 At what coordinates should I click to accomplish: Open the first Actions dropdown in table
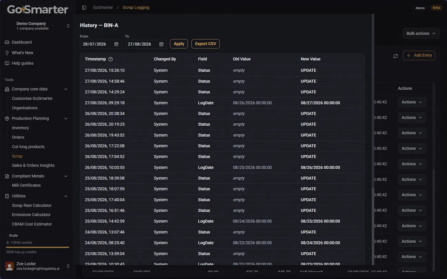tap(412, 102)
